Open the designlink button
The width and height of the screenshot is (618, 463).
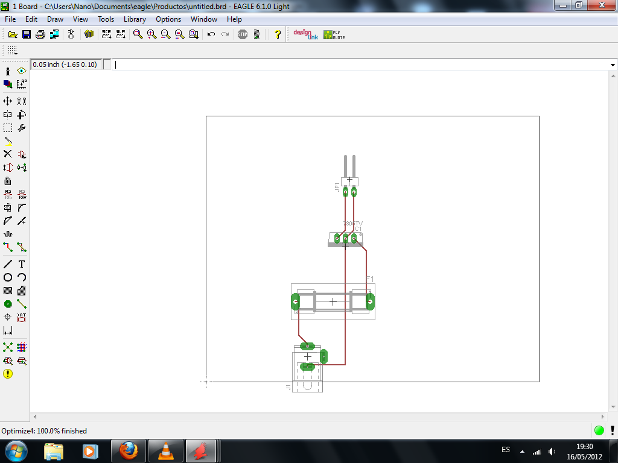point(305,34)
